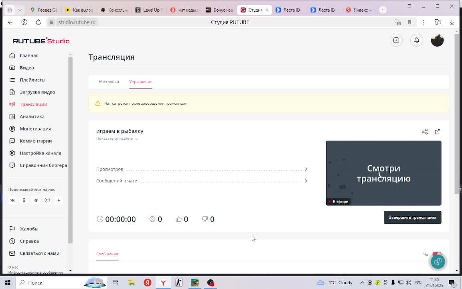Viewport: 462px width, 289px height.
Task: Click the Odnoklassniki social icon
Action: (x=24, y=201)
